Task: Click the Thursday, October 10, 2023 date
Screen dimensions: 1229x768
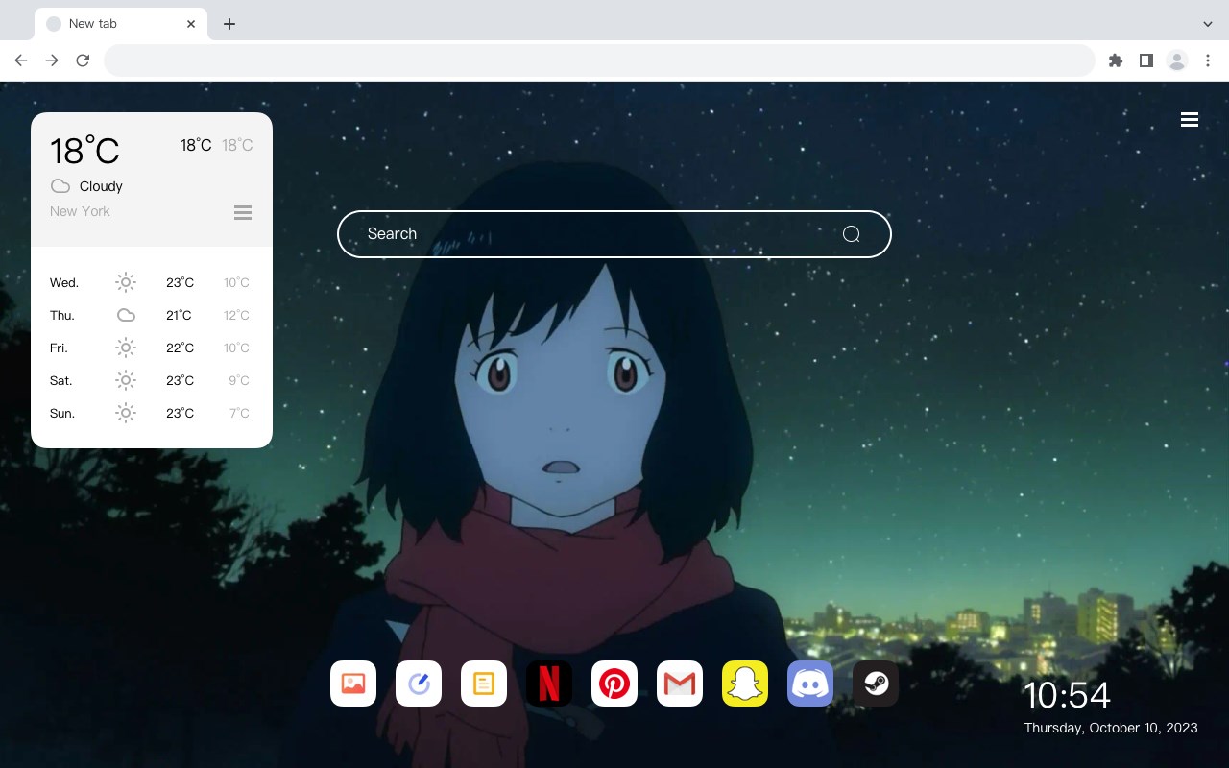Action: pyautogui.click(x=1111, y=728)
